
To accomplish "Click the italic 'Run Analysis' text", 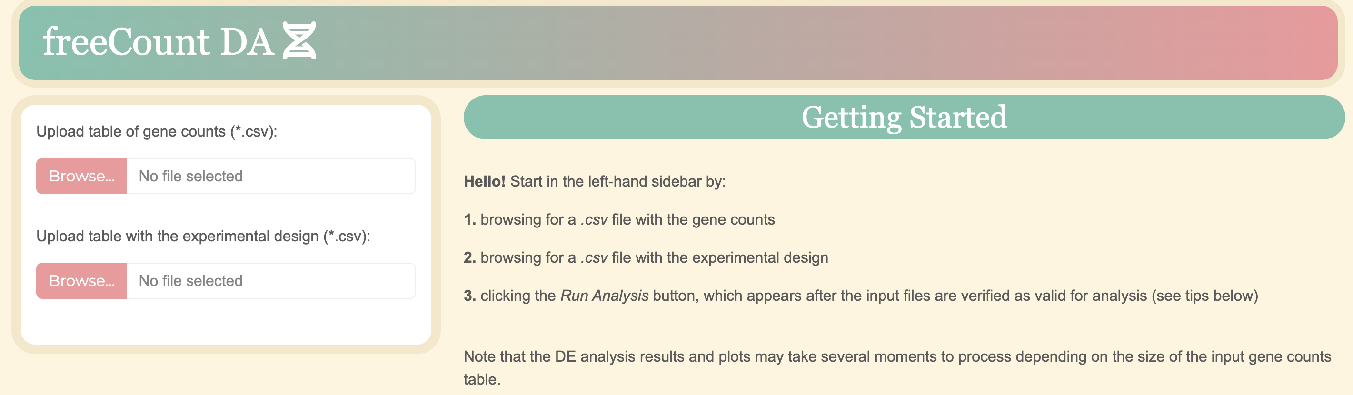I will (x=604, y=296).
